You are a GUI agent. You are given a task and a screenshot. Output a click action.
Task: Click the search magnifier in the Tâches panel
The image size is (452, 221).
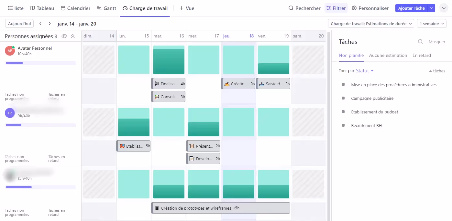(420, 42)
